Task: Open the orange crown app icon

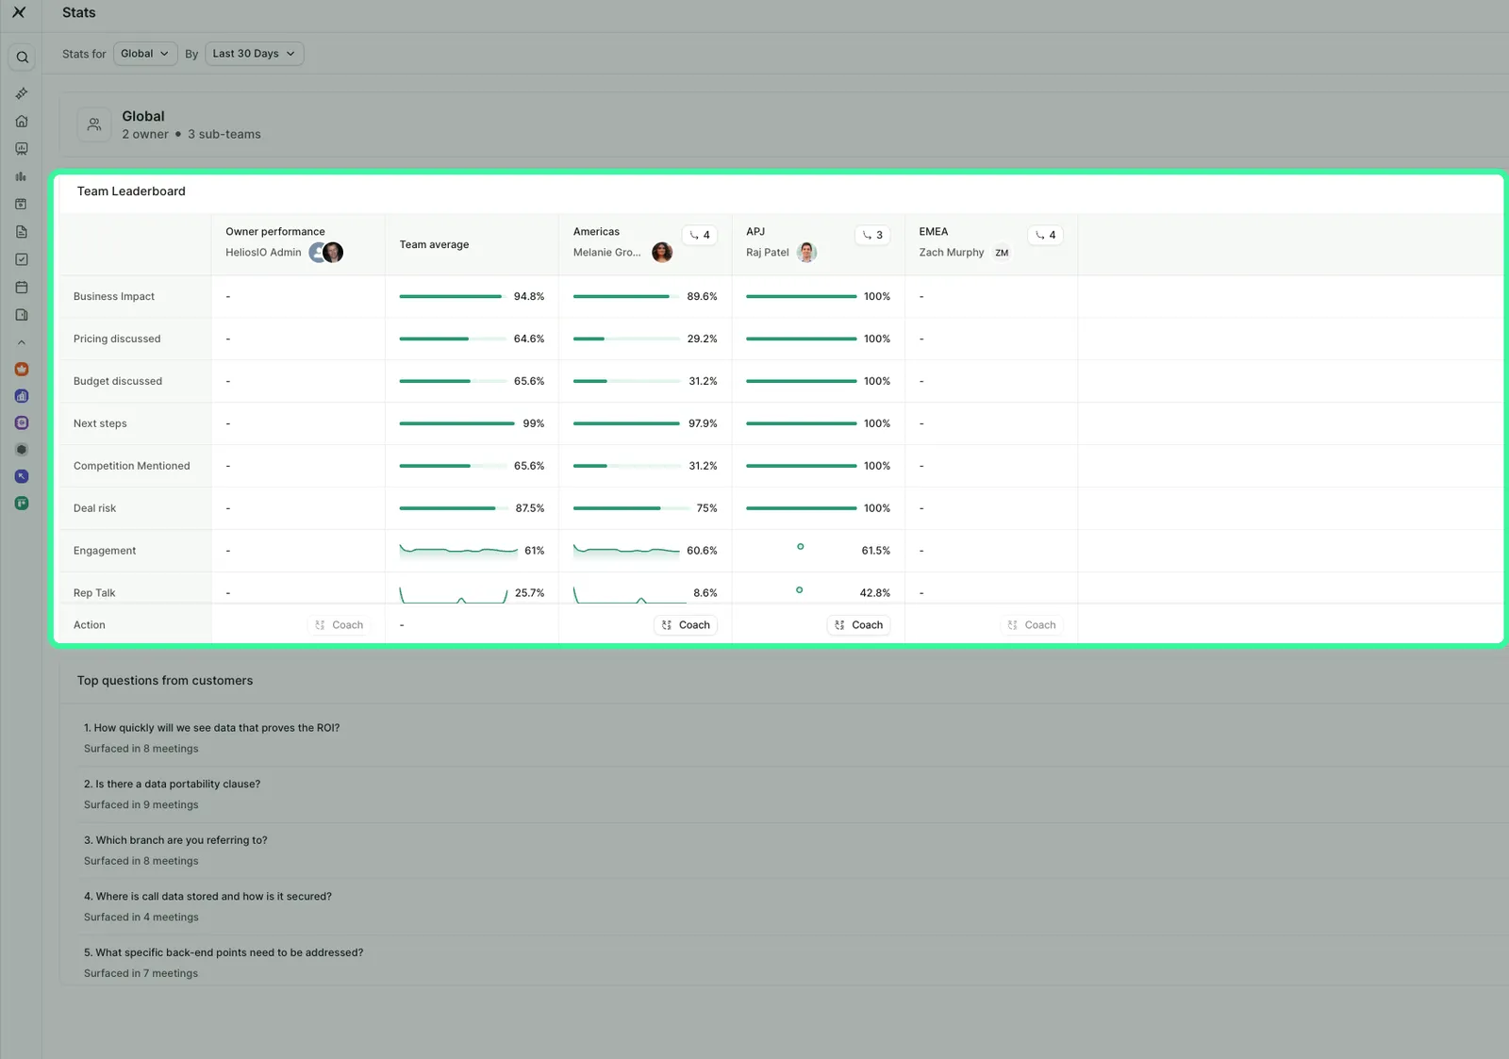Action: click(x=22, y=370)
